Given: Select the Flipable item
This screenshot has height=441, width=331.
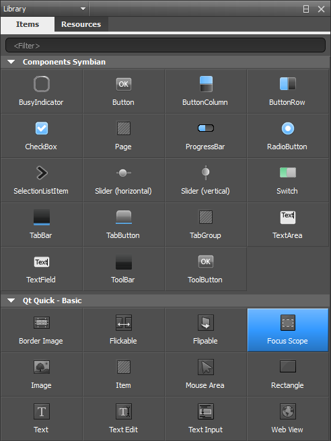Looking at the screenshot, I should pyautogui.click(x=205, y=330).
